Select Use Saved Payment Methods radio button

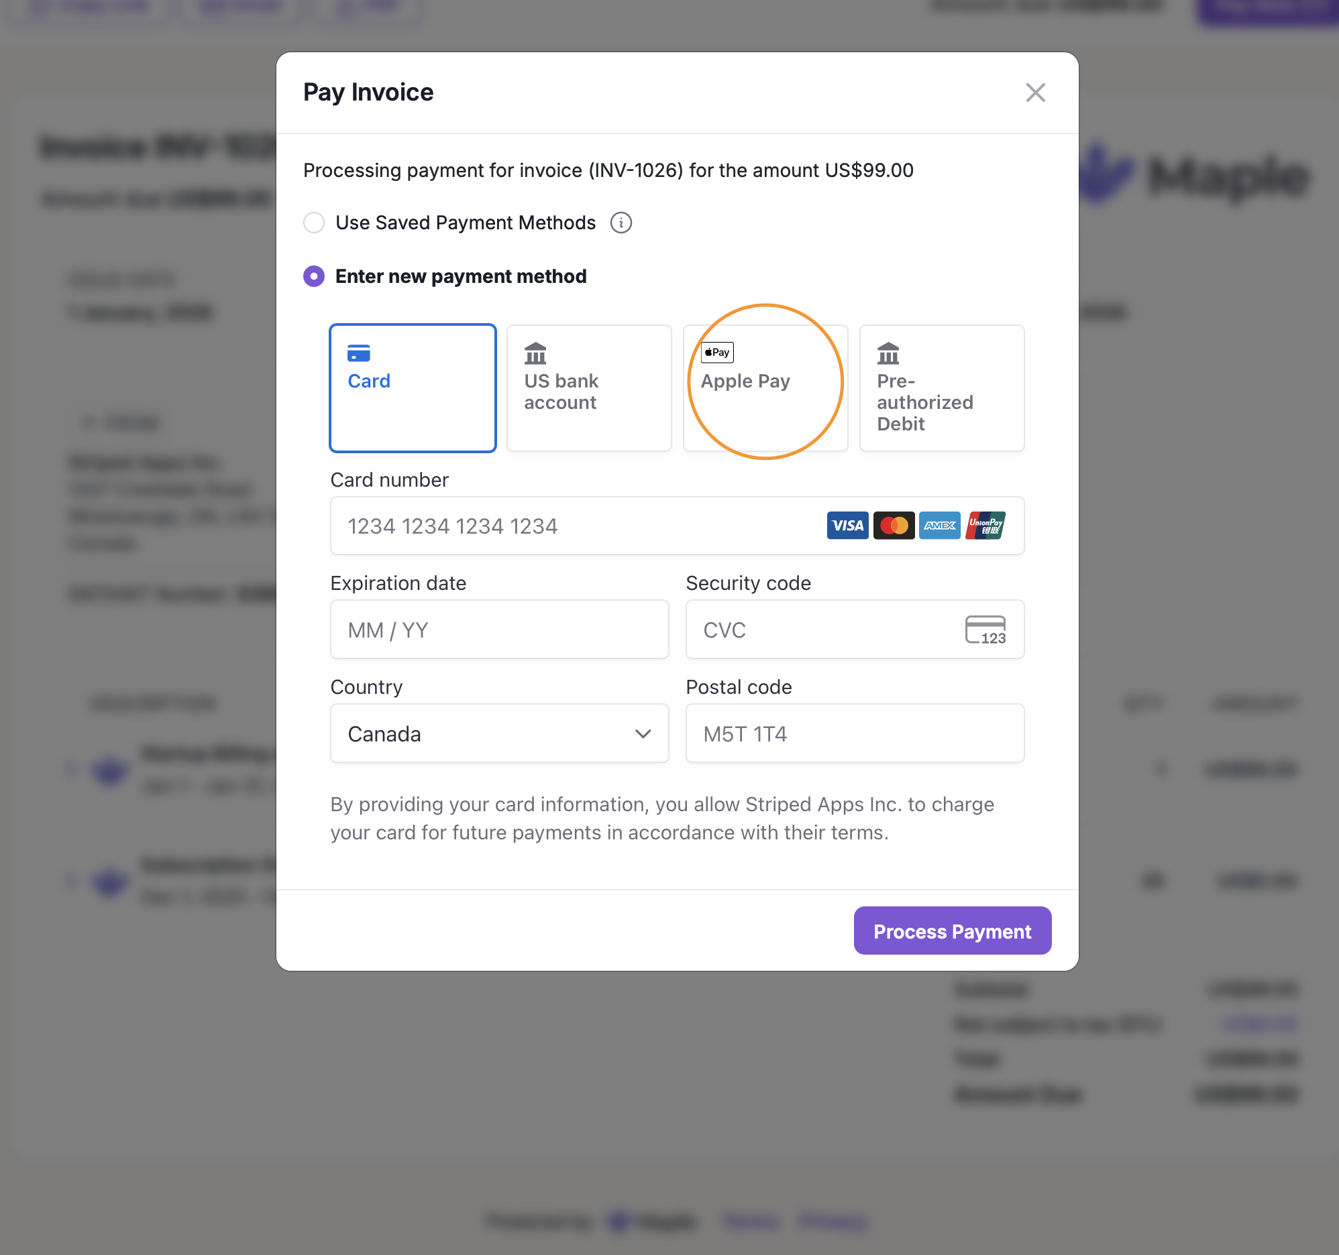[314, 223]
